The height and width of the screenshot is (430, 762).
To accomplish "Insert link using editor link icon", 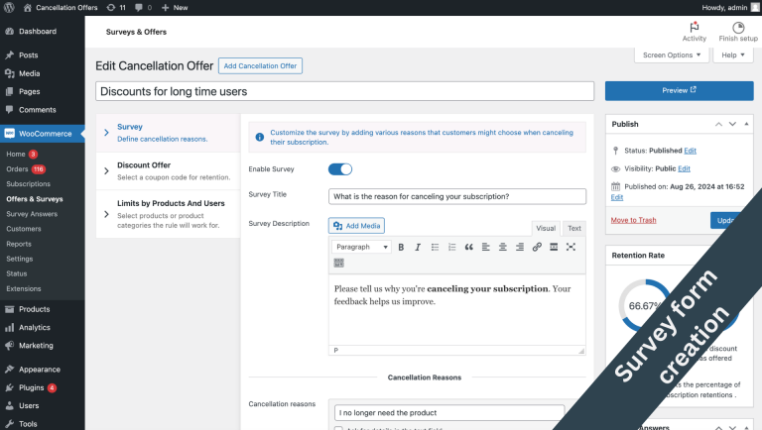I will click(537, 247).
